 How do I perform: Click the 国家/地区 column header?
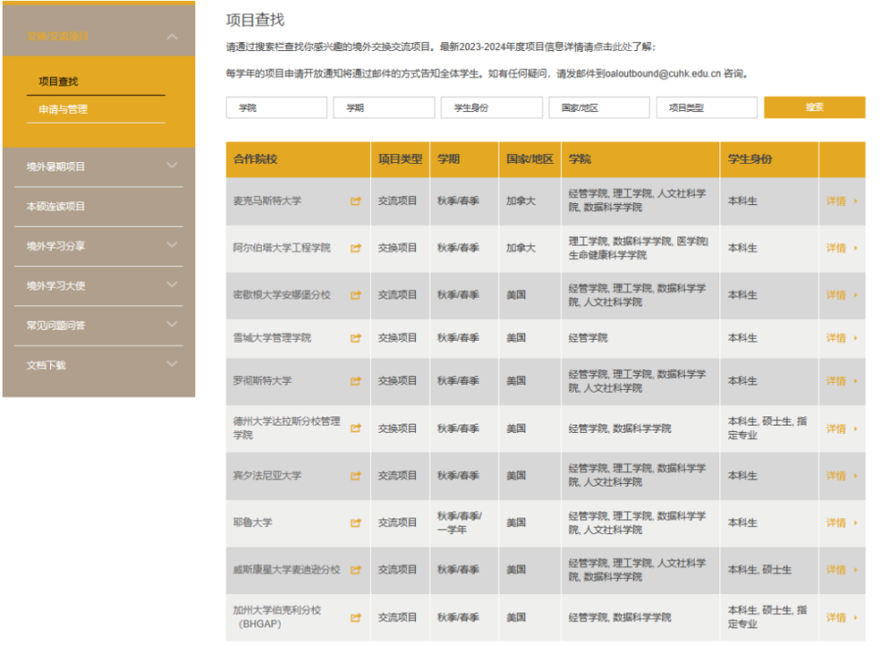(530, 159)
